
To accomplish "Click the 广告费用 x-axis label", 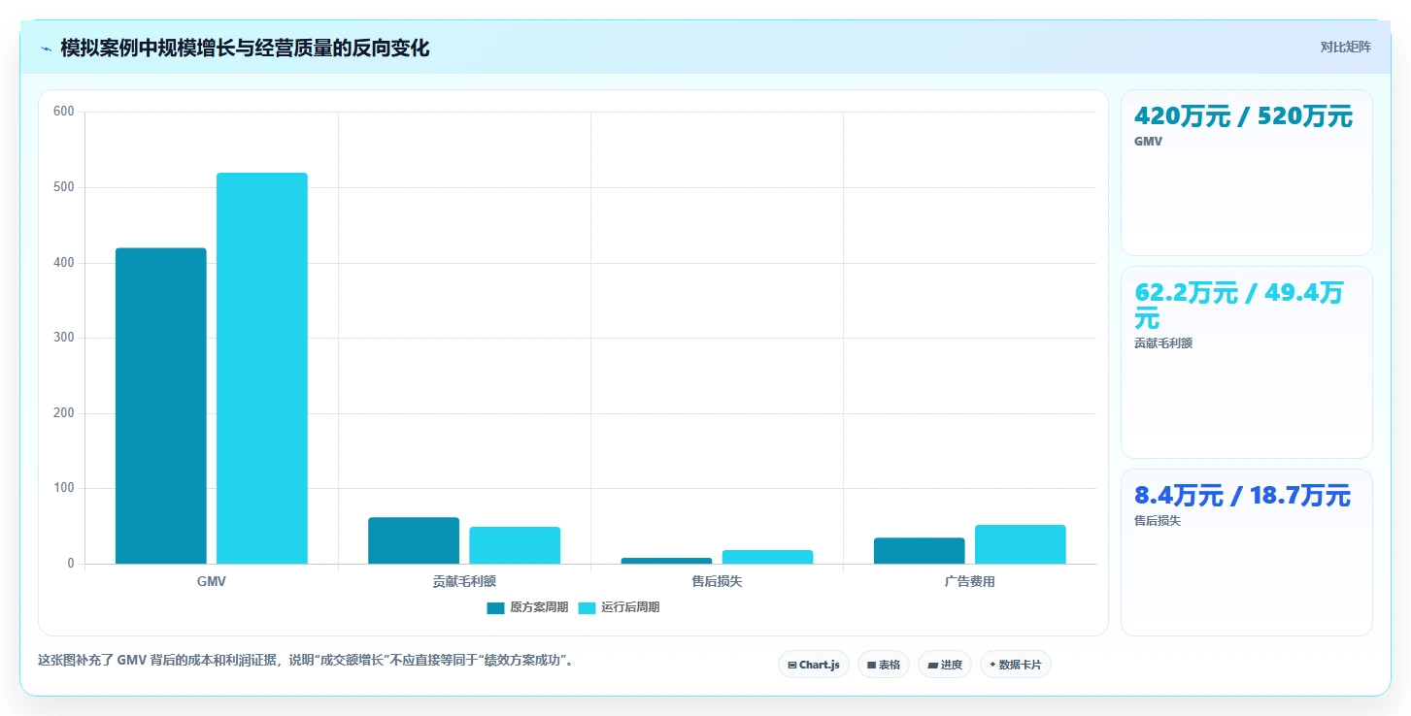I will click(x=969, y=581).
